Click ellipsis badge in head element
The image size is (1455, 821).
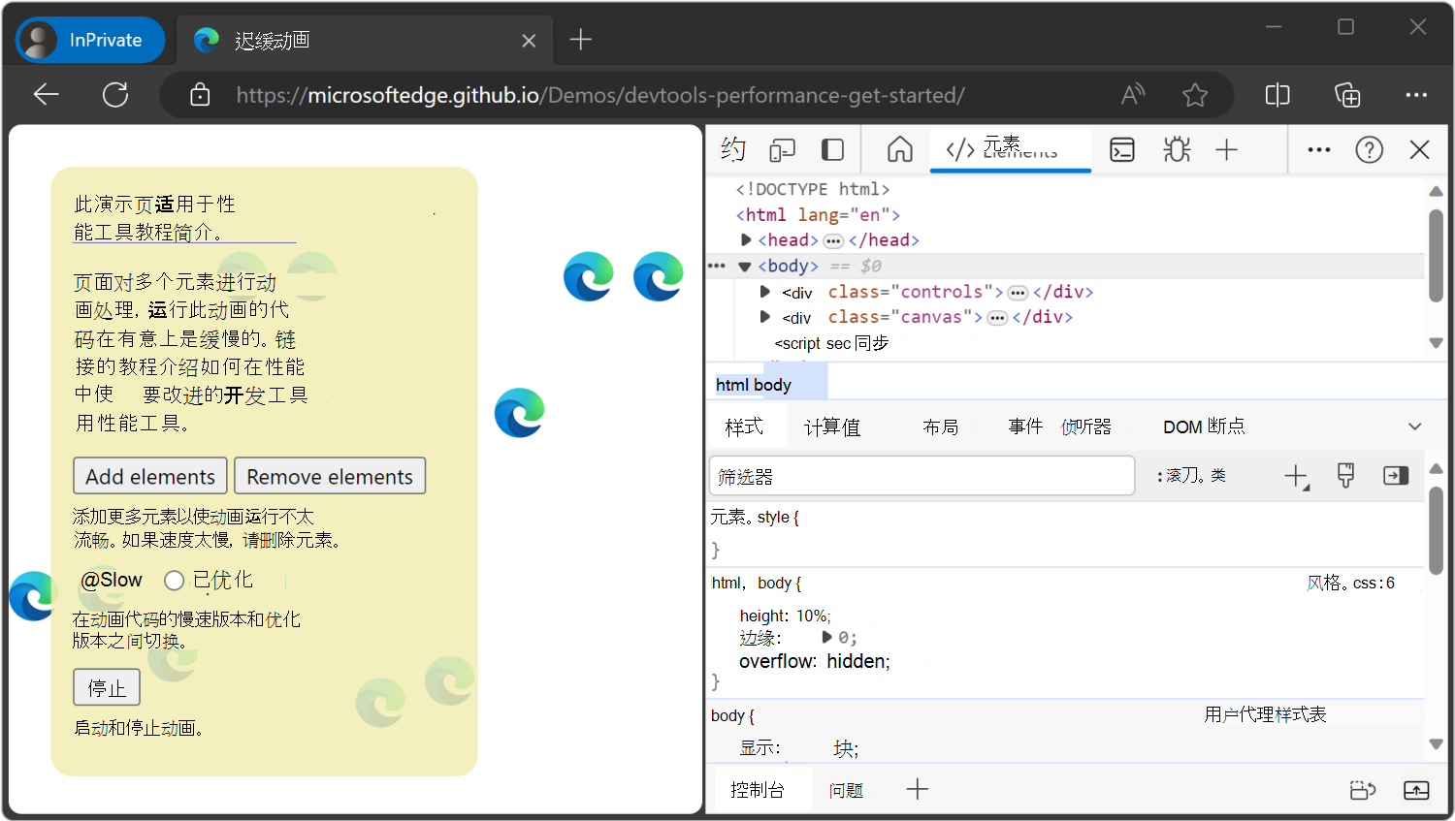(833, 240)
